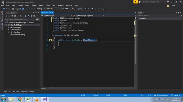Expand the Properties tree node
Image resolution: width=183 pixels, height=102 pixels.
[8, 27]
